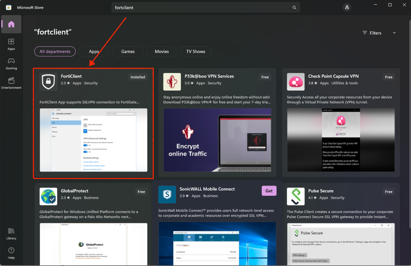
Task: Go to the Home sidebar icon
Action: pos(11,24)
